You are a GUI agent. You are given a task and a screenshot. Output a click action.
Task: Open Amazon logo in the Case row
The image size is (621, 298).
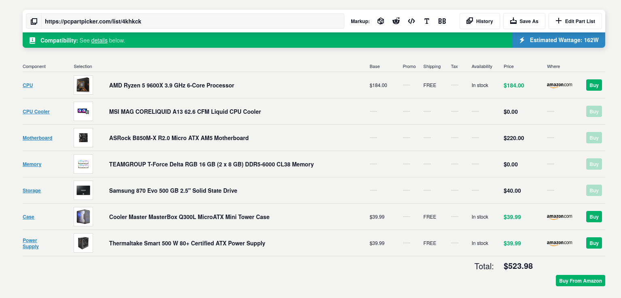point(560,217)
